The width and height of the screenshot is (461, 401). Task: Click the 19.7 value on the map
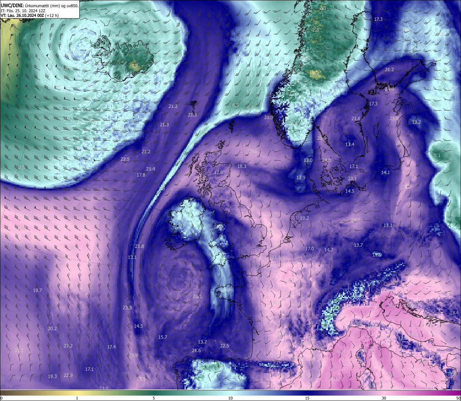click(37, 290)
